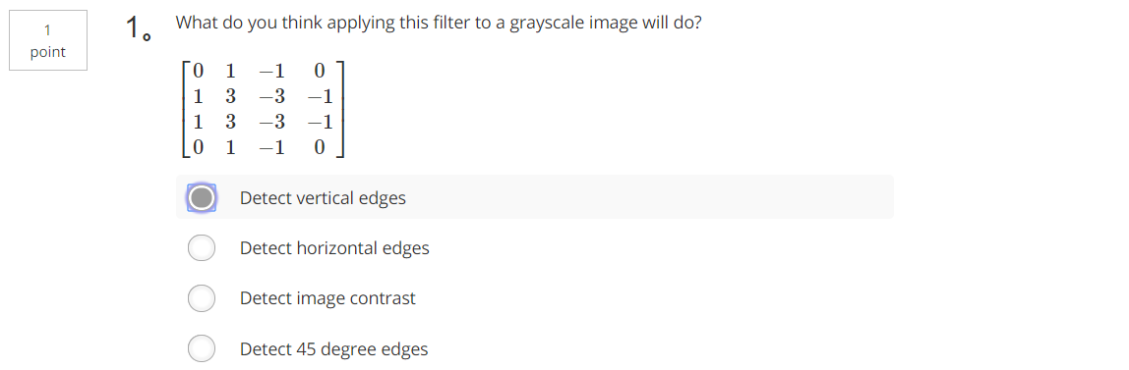Click the "Detect image contrast" answer text
This screenshot has width=1129, height=370.
pyautogui.click(x=327, y=299)
